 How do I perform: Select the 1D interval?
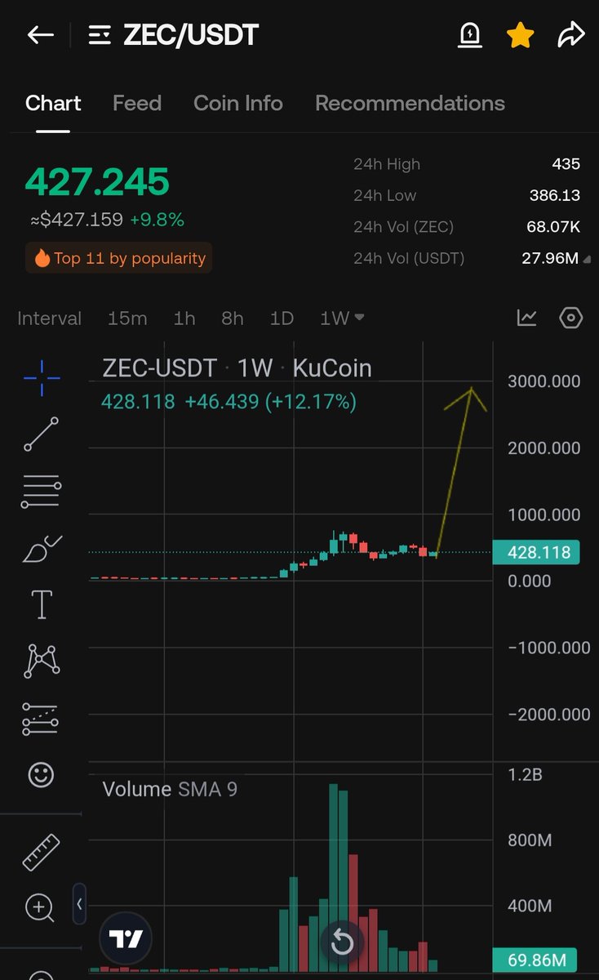click(282, 318)
